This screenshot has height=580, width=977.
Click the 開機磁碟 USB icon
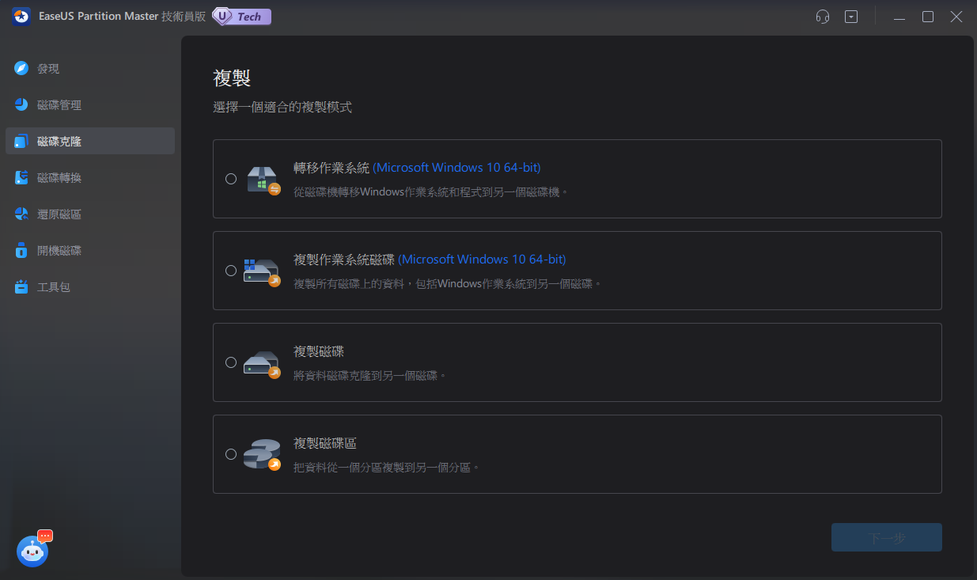[21, 250]
